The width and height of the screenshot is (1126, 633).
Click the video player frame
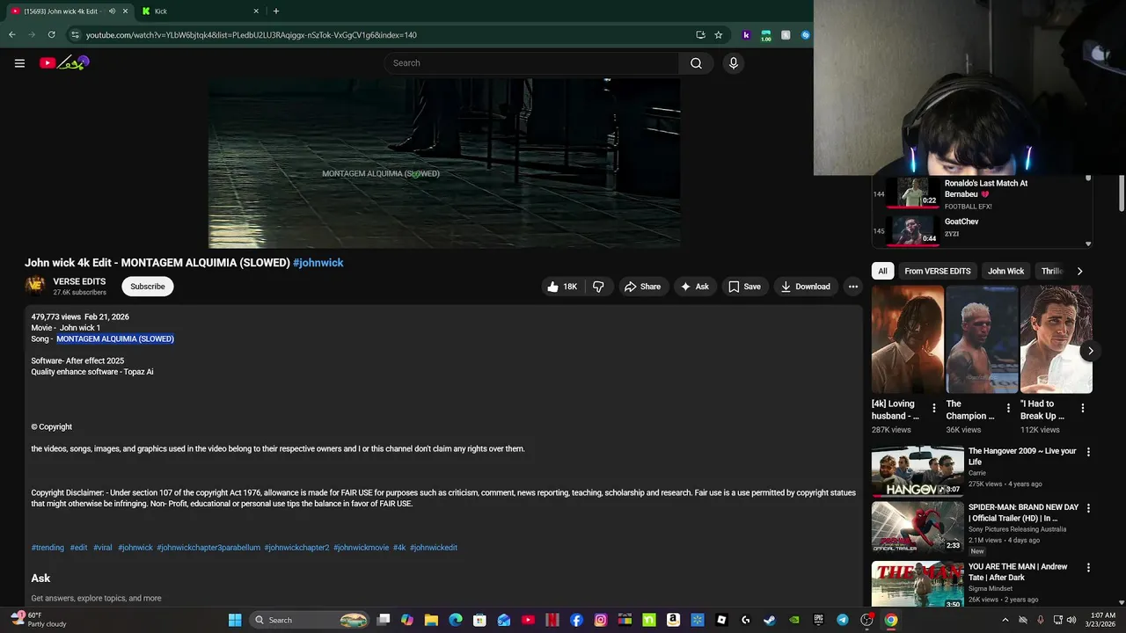(444, 164)
